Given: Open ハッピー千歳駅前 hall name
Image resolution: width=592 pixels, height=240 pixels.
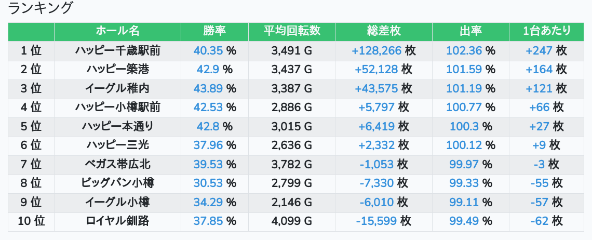Looking at the screenshot, I should (x=117, y=50).
